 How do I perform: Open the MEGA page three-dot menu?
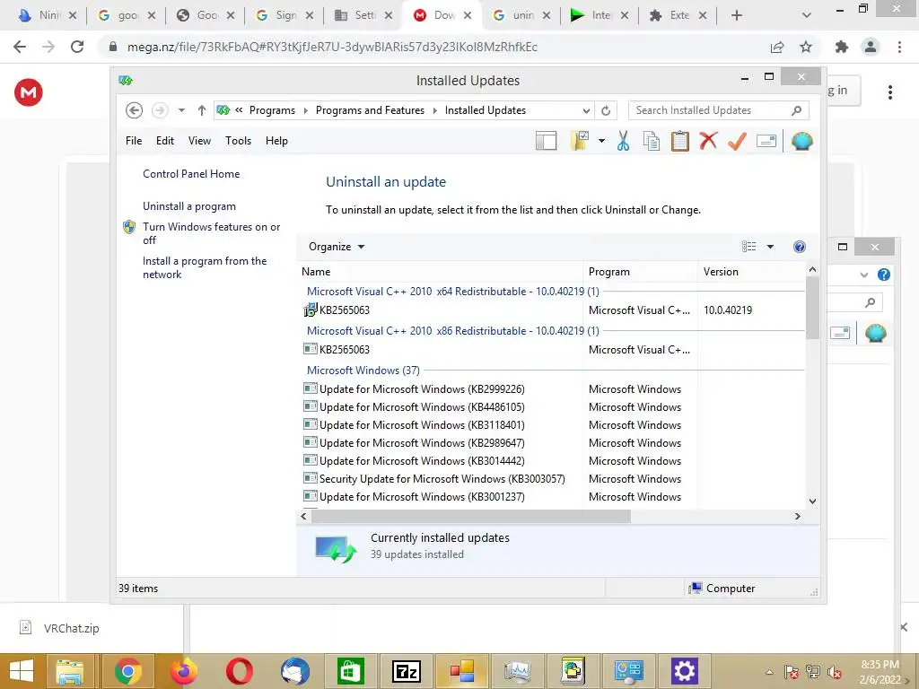click(889, 92)
